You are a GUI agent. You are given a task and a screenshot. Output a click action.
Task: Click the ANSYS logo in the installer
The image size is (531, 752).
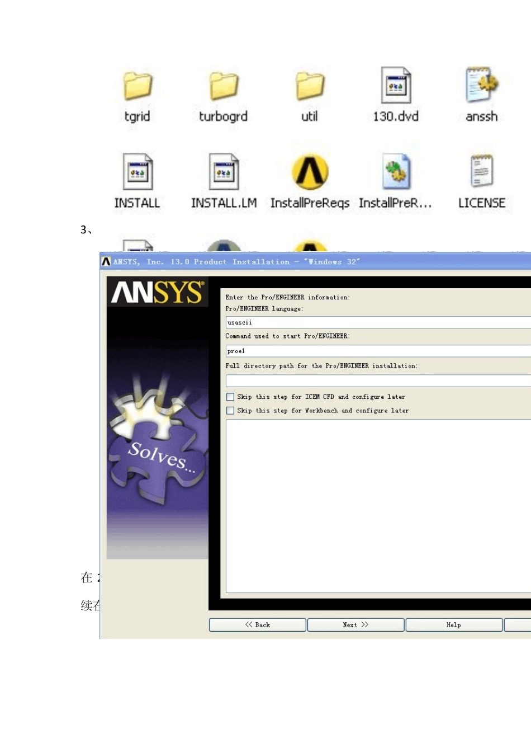point(158,292)
